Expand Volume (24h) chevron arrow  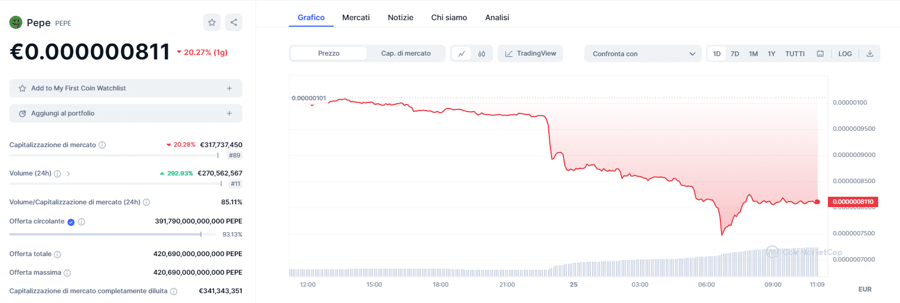point(68,174)
